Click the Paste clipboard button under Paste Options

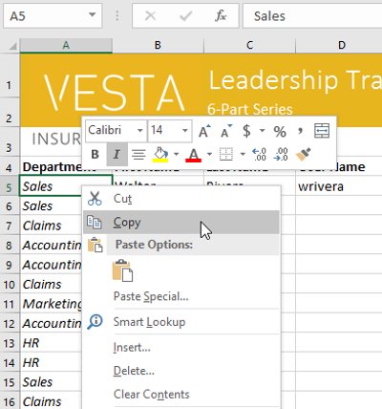[122, 270]
